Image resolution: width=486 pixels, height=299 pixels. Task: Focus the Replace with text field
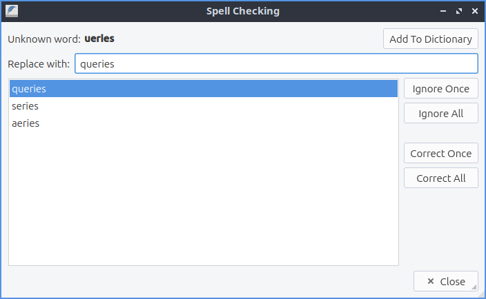pos(276,64)
